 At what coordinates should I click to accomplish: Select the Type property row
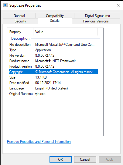53,50
